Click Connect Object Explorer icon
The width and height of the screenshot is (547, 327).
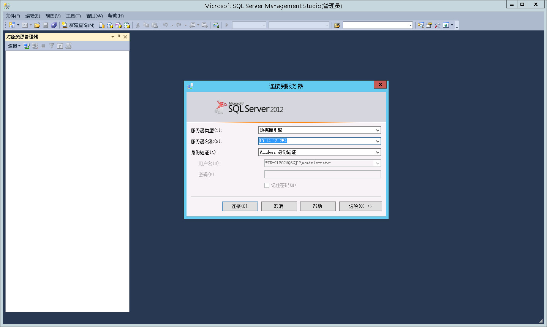pos(27,46)
